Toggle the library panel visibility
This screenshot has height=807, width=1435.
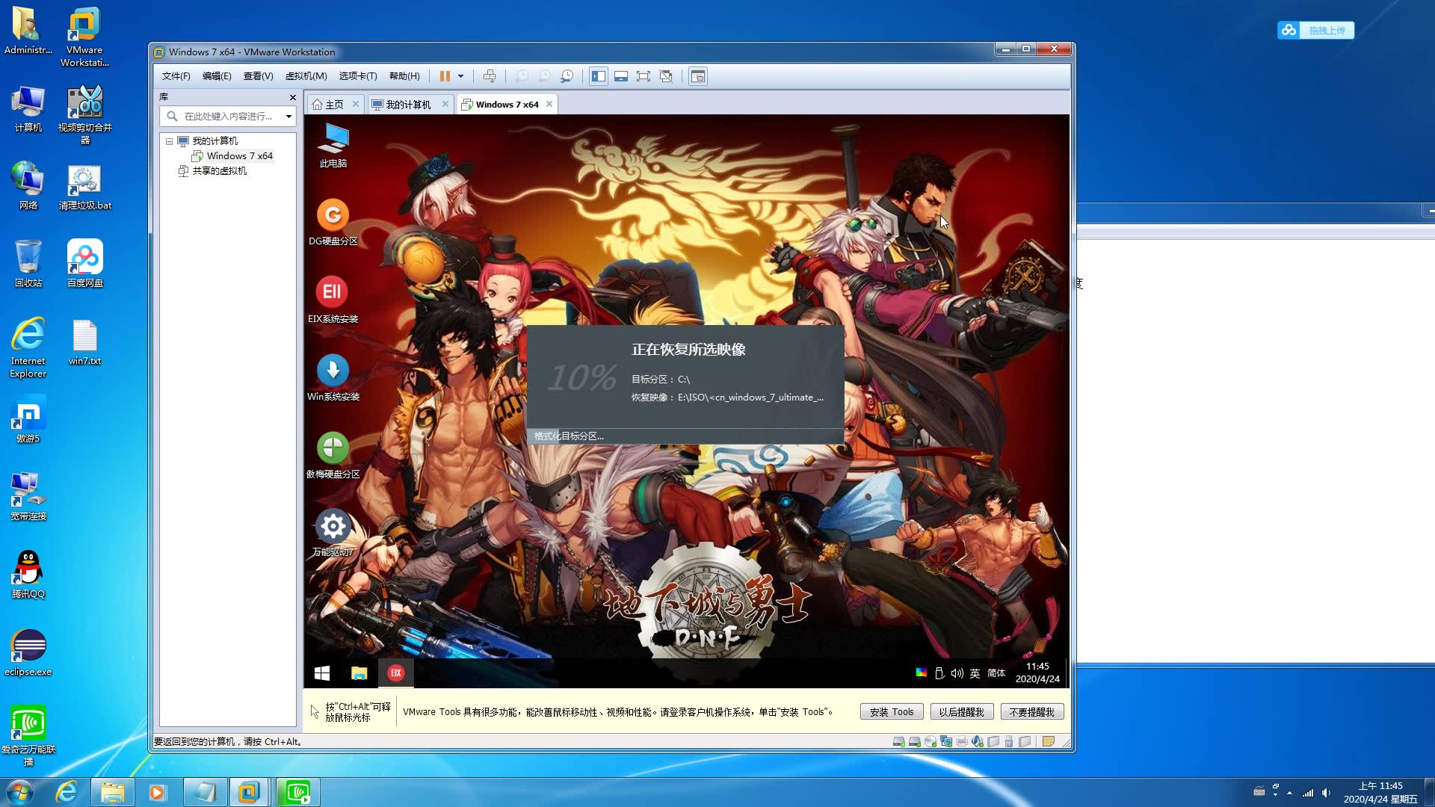[x=599, y=75]
